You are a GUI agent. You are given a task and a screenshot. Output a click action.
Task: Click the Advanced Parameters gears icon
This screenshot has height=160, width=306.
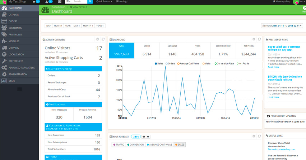[4, 68]
